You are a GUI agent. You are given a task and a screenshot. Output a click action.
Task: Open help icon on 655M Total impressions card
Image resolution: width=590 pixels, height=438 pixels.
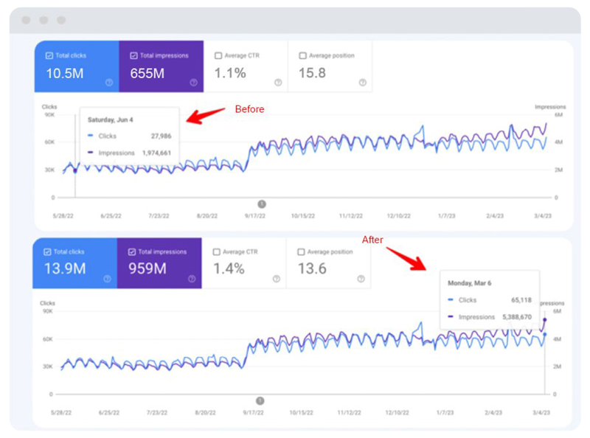coord(192,83)
